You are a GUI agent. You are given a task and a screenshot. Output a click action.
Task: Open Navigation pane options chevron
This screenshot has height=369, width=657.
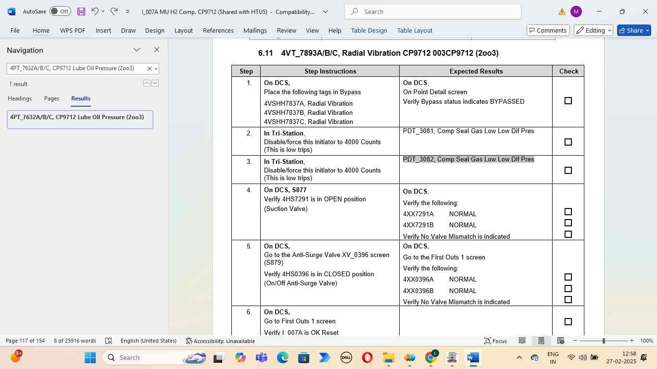click(137, 49)
